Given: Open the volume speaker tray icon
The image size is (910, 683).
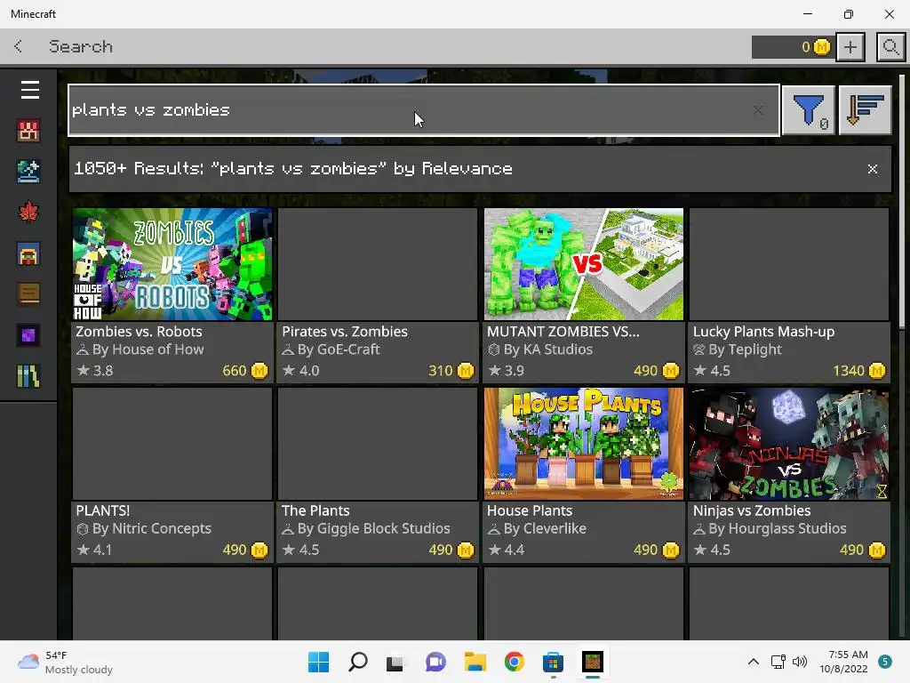Looking at the screenshot, I should 800,662.
